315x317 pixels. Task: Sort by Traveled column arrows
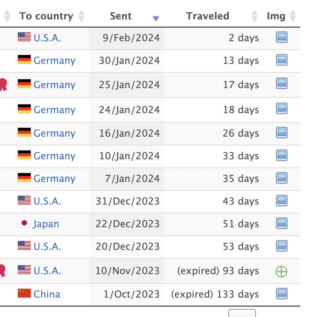(x=254, y=16)
